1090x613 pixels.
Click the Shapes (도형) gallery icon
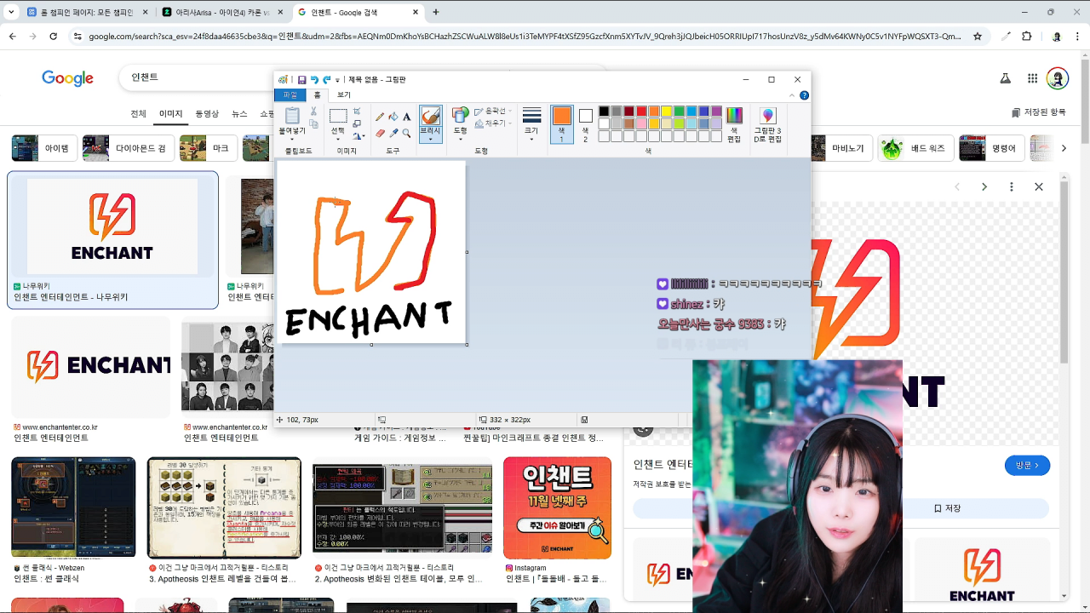tap(460, 115)
